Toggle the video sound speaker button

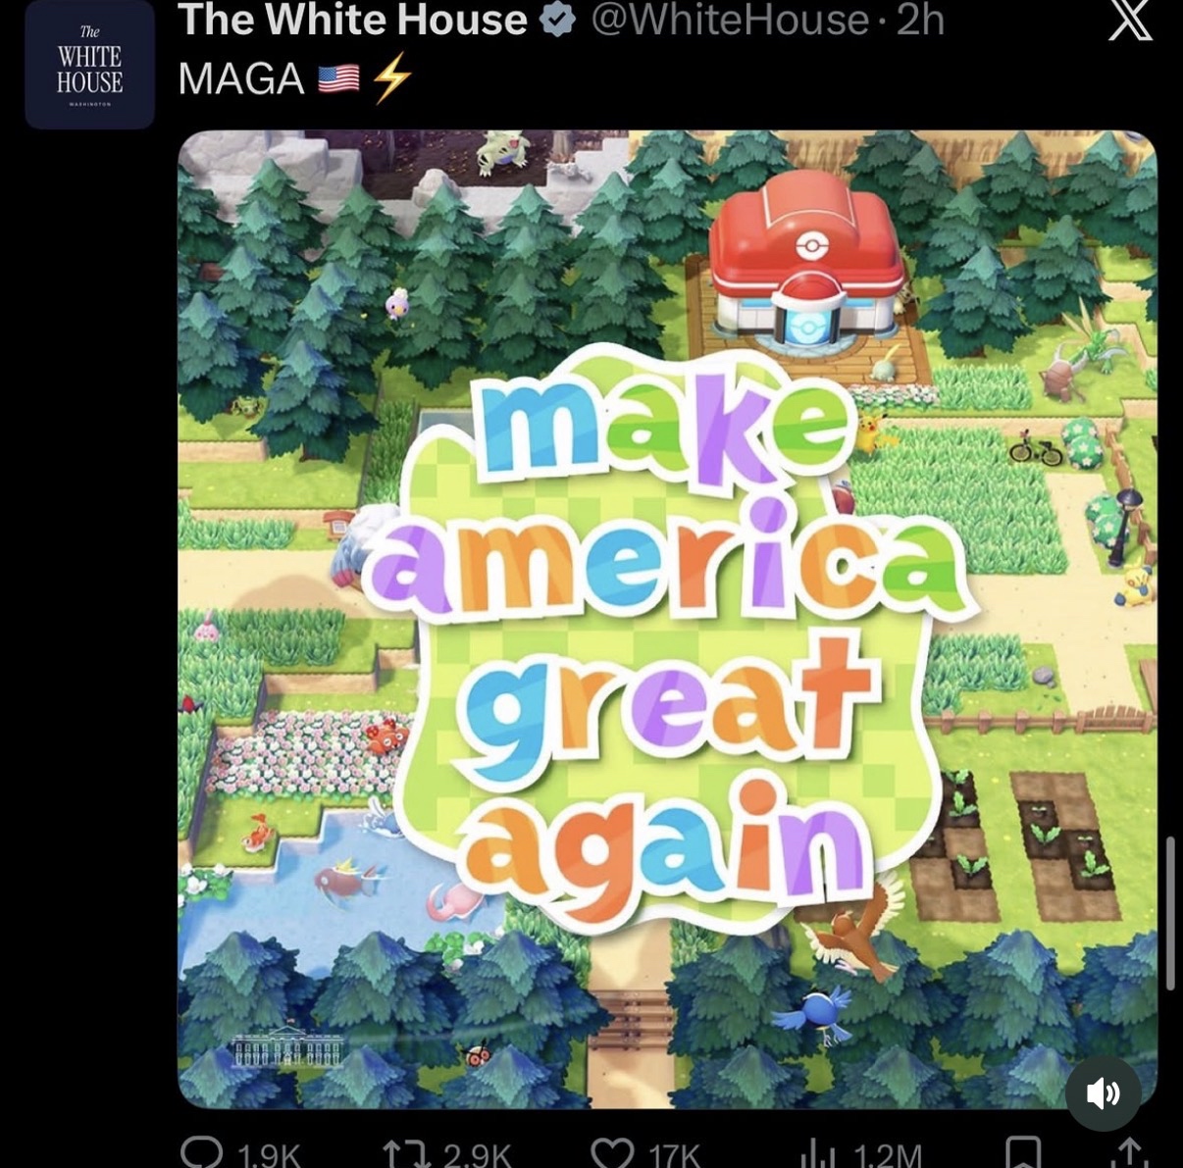pyautogui.click(x=1104, y=1092)
